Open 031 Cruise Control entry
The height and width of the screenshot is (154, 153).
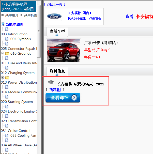(16, 131)
